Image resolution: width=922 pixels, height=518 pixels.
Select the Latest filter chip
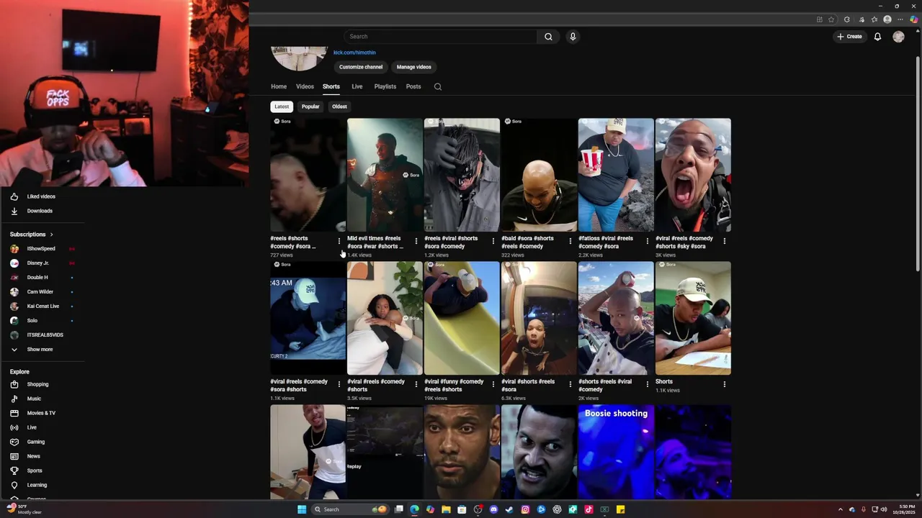[x=282, y=106]
